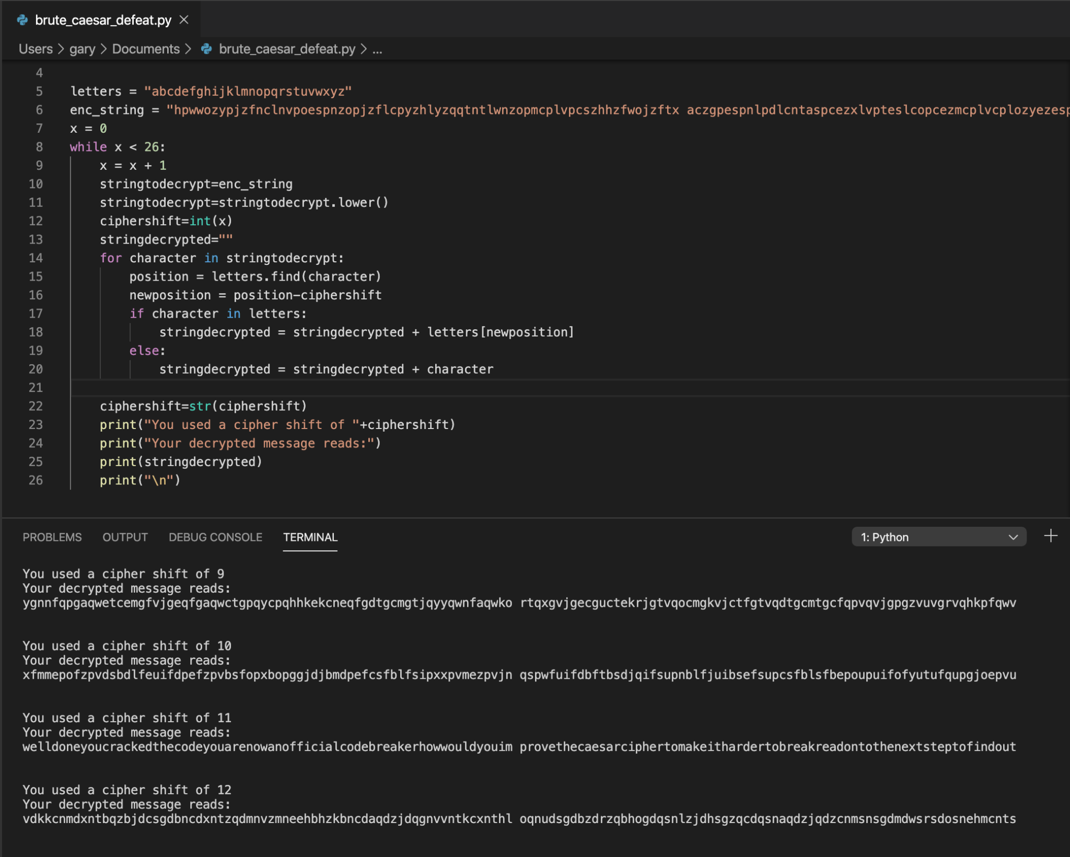Click 'gary' breadcrumb folder
This screenshot has height=857, width=1070.
[82, 49]
